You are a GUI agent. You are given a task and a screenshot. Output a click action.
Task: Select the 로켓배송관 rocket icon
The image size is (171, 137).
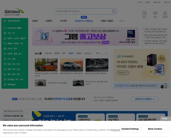5,84
